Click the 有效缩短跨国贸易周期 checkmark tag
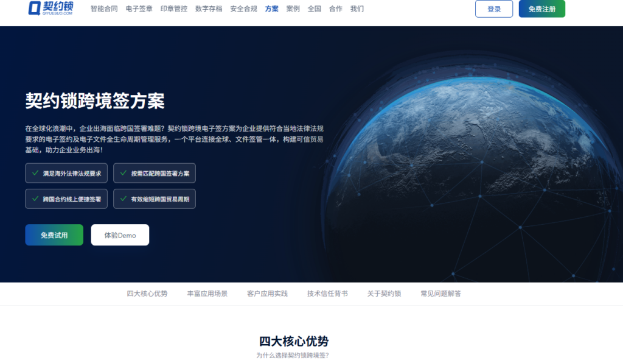This screenshot has height=363, width=623. click(x=155, y=199)
